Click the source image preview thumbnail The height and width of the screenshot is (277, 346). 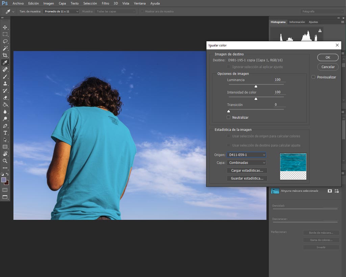tap(293, 166)
